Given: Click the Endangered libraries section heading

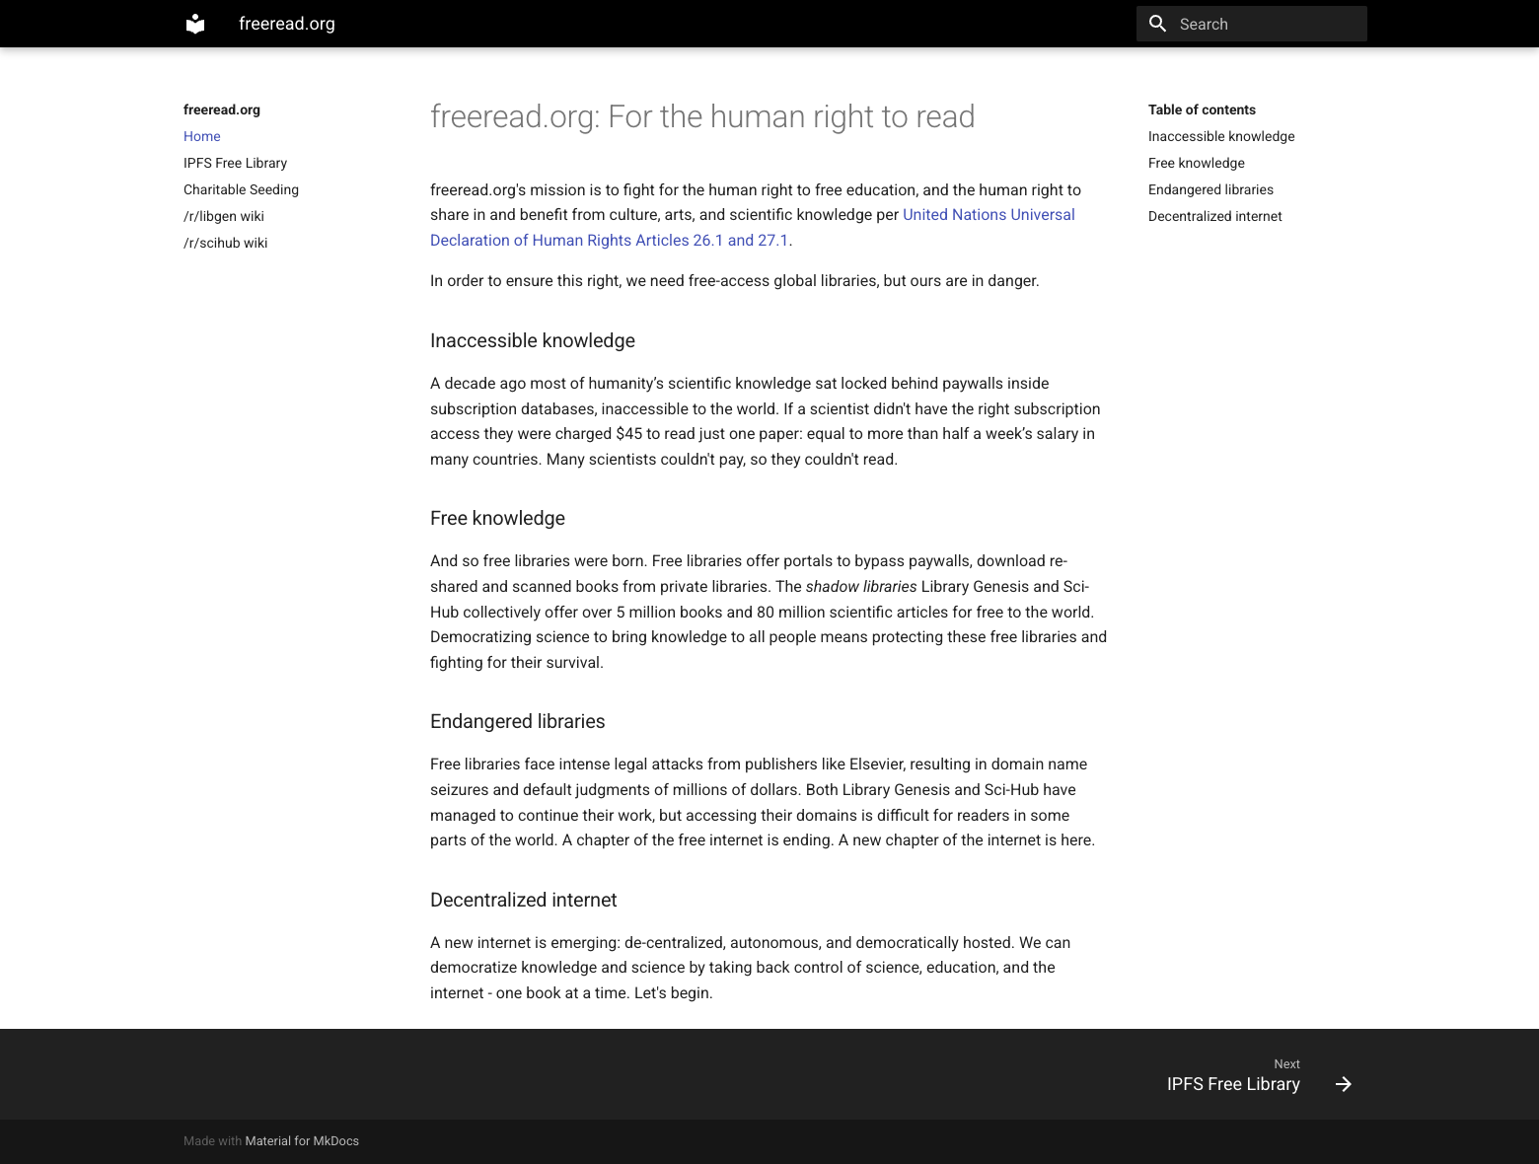Looking at the screenshot, I should point(517,721).
